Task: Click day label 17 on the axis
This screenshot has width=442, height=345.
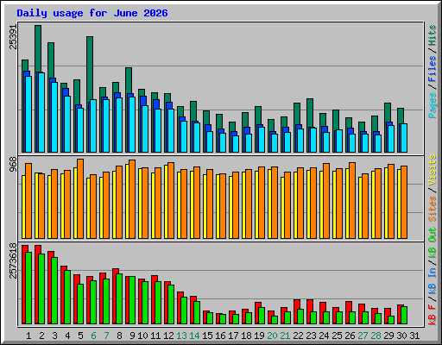Action: point(233,336)
